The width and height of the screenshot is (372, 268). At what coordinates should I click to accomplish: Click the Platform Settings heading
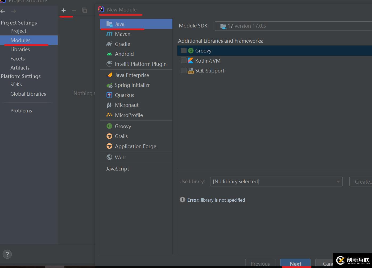21,76
